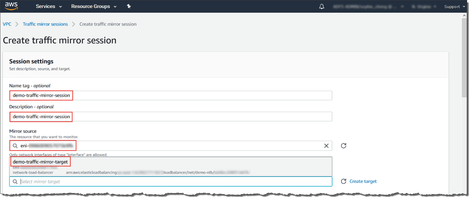Clear the Mirror source field with X

pyautogui.click(x=326, y=146)
